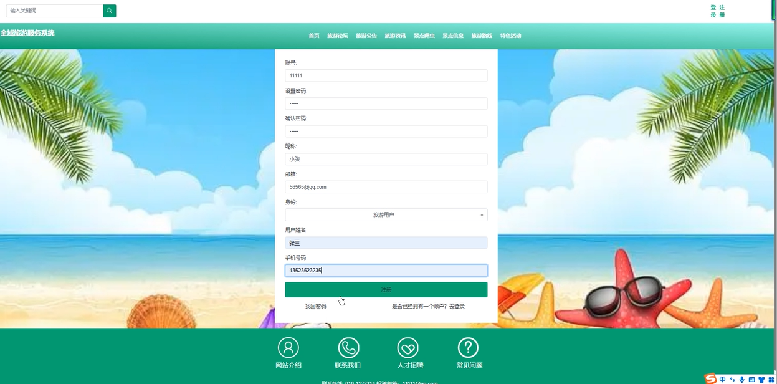Open 特色活动 navigation item
Viewport: 777px width, 384px height.
[511, 36]
